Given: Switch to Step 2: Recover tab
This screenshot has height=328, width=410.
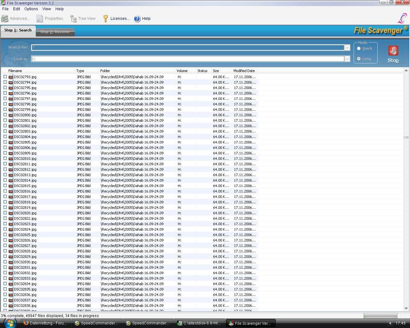Looking at the screenshot, I should tap(55, 32).
